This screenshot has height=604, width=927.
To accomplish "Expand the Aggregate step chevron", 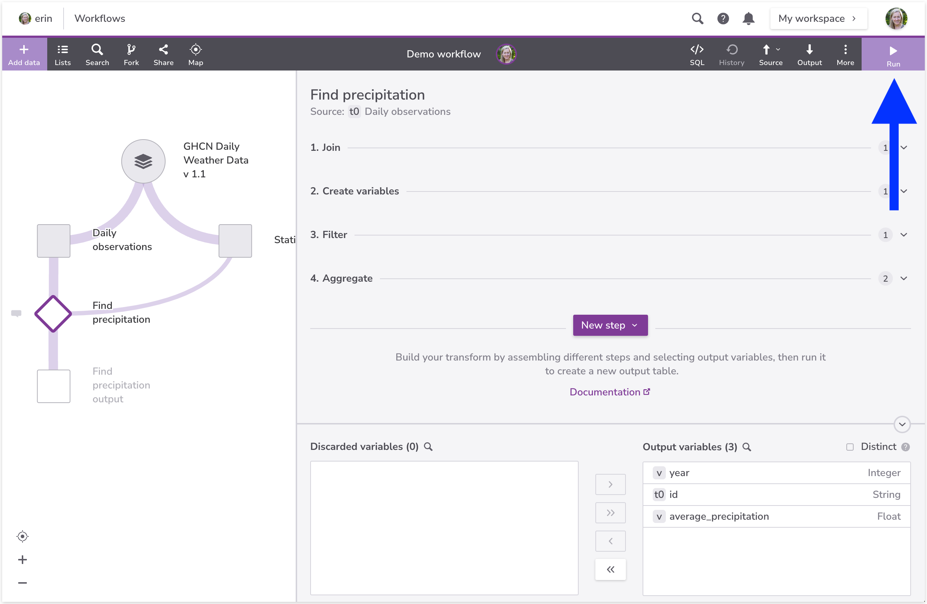I will pos(904,279).
